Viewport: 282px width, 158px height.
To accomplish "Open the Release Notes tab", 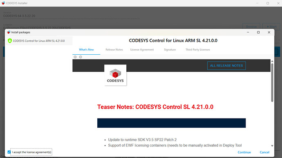I will pyautogui.click(x=114, y=50).
